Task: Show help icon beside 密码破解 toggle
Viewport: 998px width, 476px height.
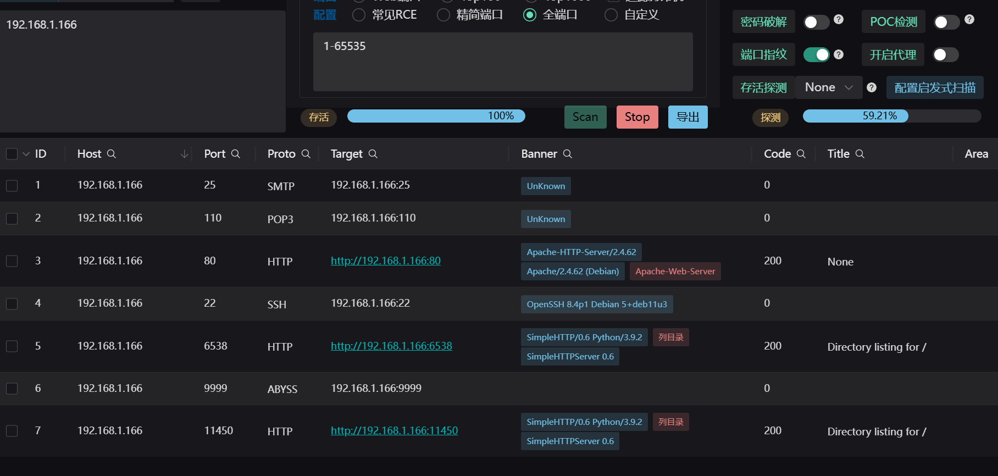Action: [x=839, y=19]
